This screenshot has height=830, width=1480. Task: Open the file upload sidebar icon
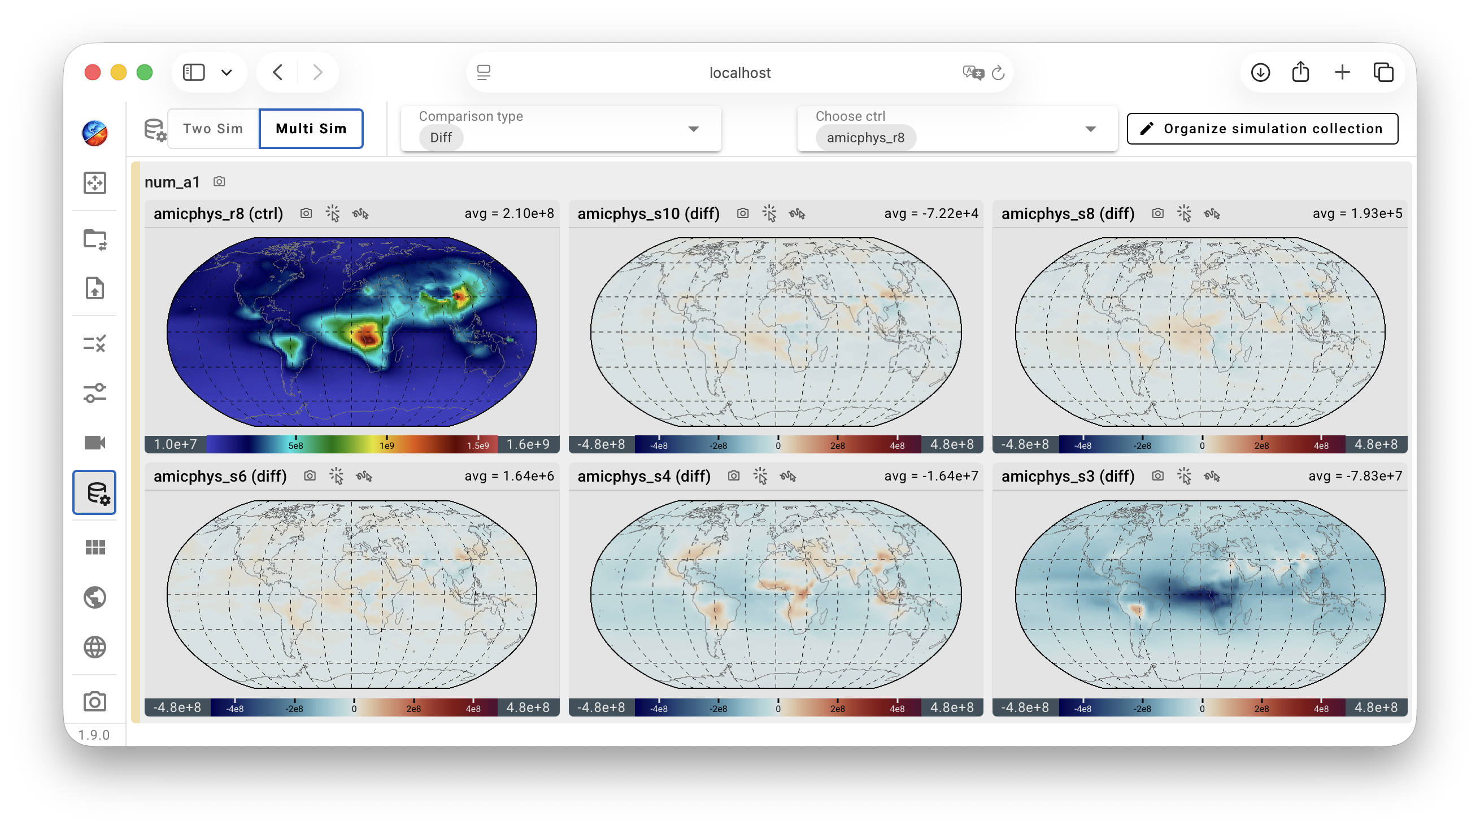point(95,289)
